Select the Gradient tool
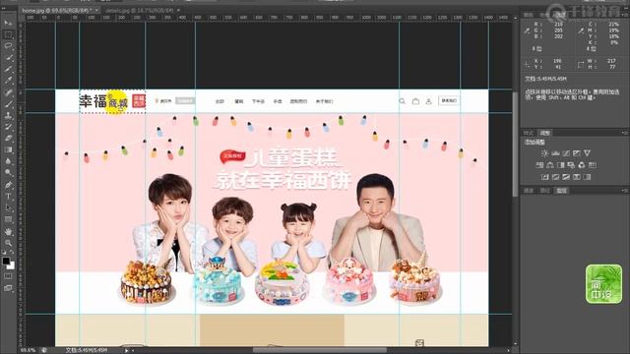Screen dimensions: 630x354 (x=8, y=149)
